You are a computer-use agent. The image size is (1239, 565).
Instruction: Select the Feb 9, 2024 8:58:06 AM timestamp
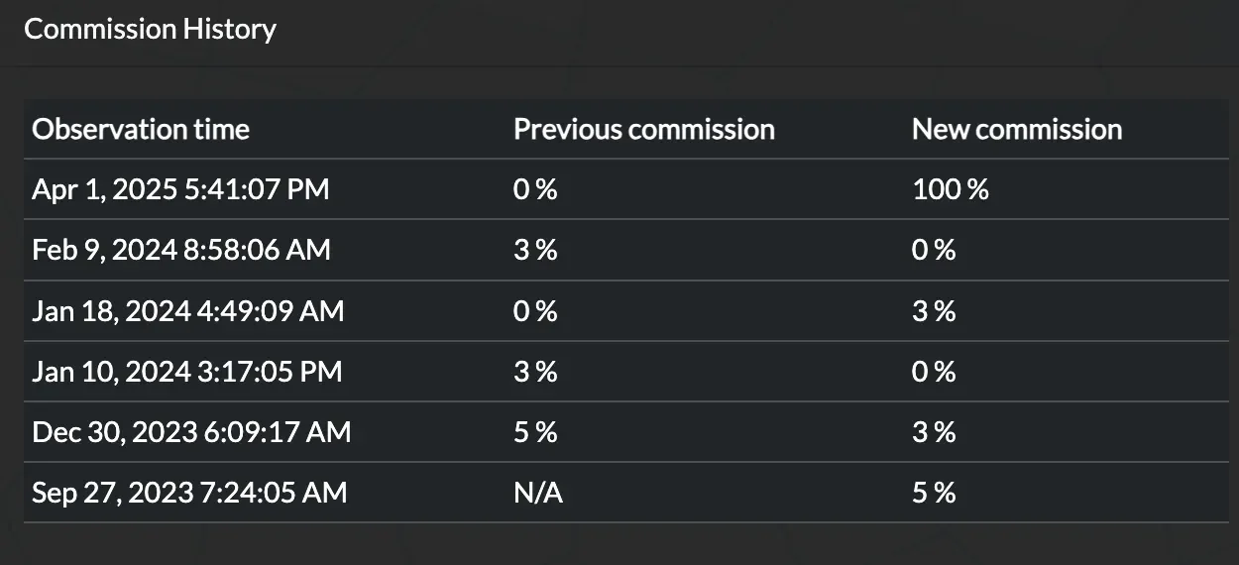(181, 250)
